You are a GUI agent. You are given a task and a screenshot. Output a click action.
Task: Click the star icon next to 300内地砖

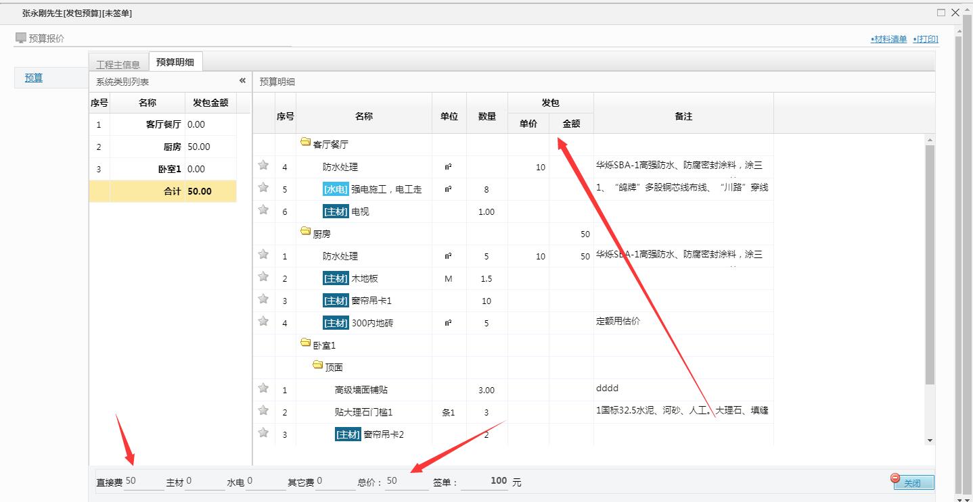coord(263,322)
